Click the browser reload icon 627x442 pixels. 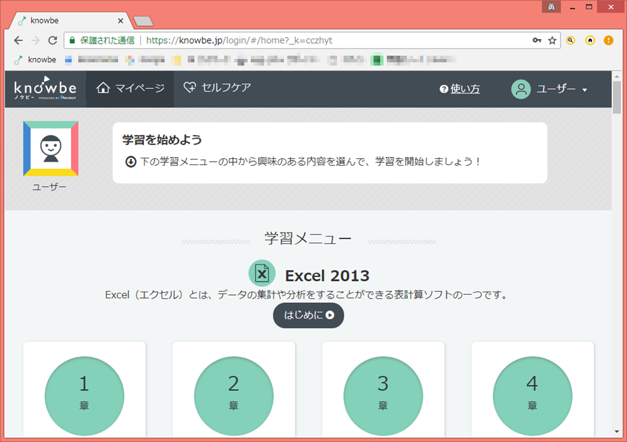[x=53, y=40]
